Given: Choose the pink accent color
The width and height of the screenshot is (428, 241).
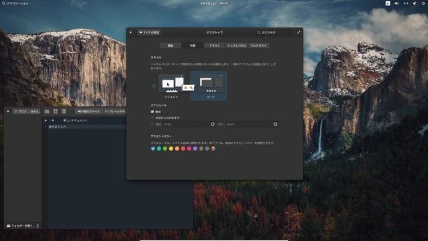Looking at the screenshot, I should 189,149.
